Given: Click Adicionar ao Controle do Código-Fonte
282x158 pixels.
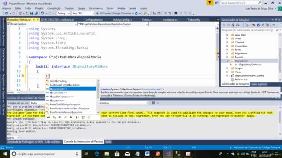Looking at the screenshot, I should (x=256, y=147).
